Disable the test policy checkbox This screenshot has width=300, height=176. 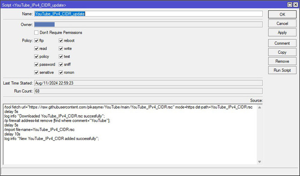point(61,57)
